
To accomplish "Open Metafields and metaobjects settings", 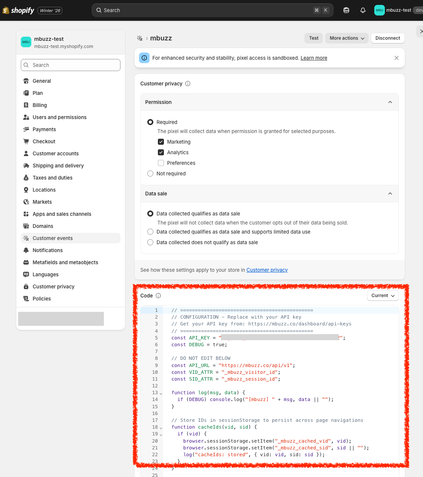I will (x=65, y=262).
